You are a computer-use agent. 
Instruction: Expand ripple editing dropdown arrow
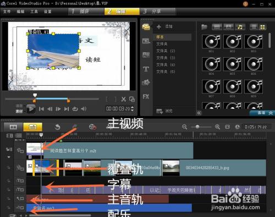(x=9, y=157)
